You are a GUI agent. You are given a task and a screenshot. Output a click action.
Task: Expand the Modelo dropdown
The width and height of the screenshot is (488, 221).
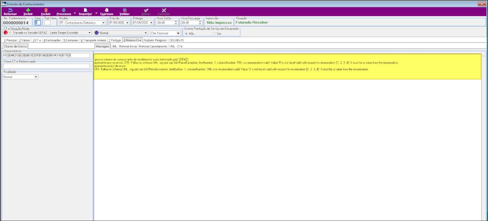tap(103, 23)
